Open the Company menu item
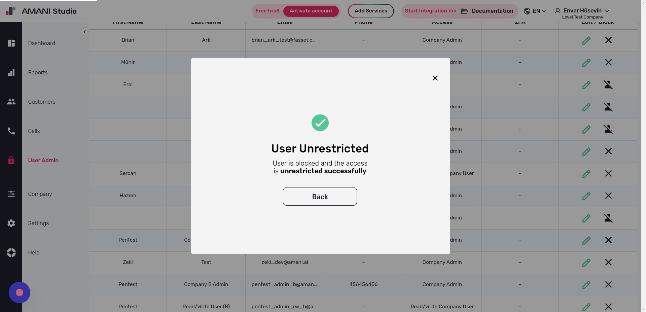Screen dimensions: 646x312 pyautogui.click(x=40, y=194)
